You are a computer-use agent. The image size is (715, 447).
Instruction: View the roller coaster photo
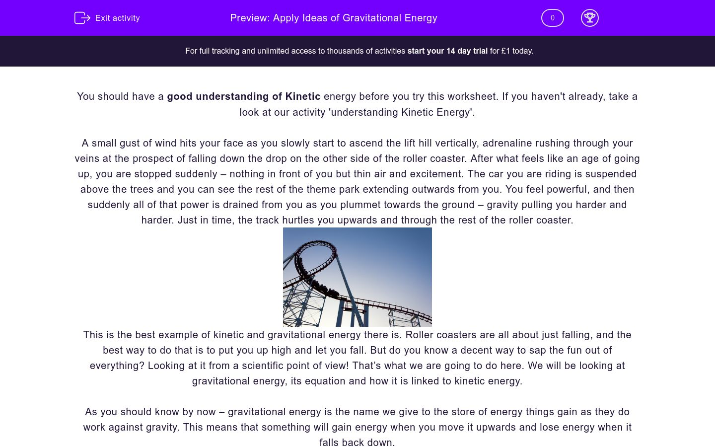pyautogui.click(x=357, y=277)
